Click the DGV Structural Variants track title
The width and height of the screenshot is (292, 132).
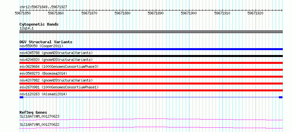(46, 42)
